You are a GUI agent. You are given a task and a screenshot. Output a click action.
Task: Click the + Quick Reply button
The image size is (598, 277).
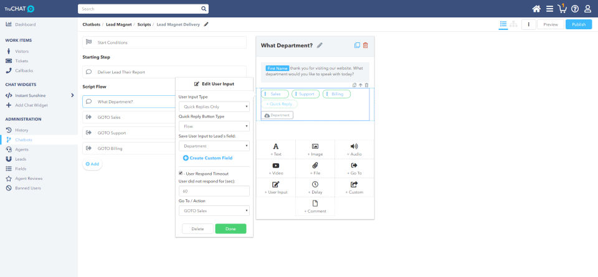[279, 104]
